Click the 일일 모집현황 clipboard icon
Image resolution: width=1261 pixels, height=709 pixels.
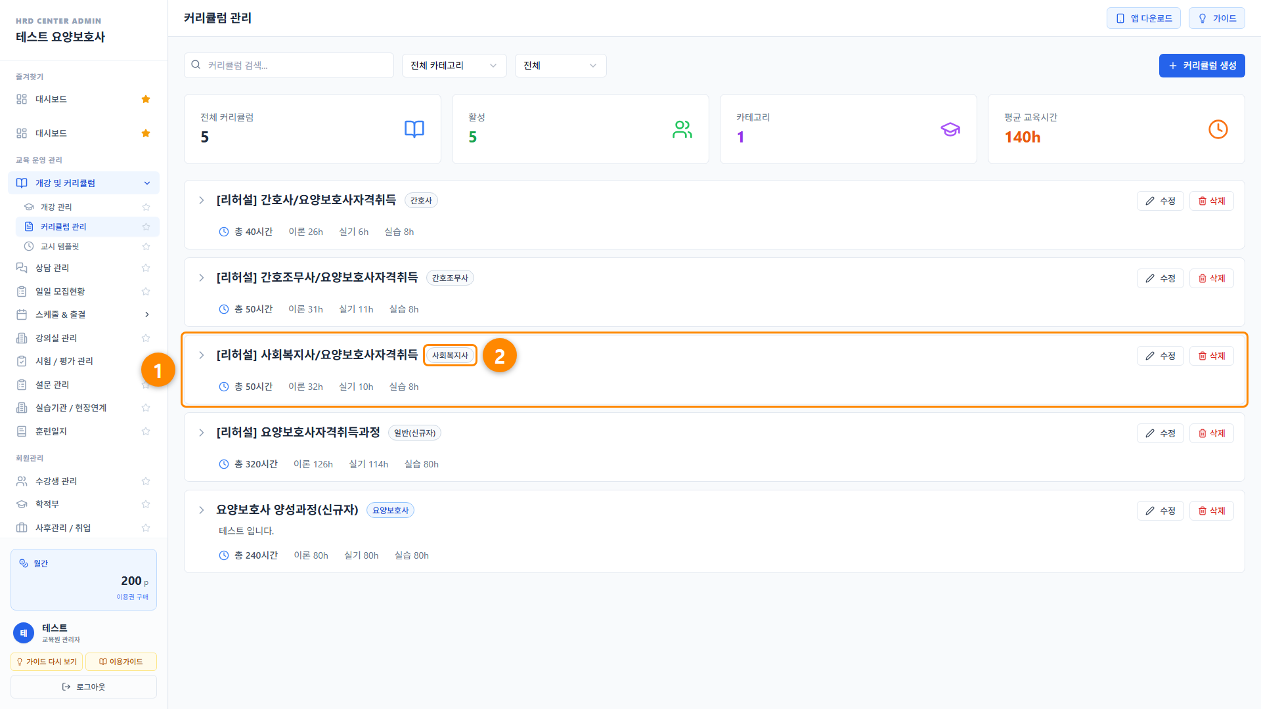tap(22, 291)
